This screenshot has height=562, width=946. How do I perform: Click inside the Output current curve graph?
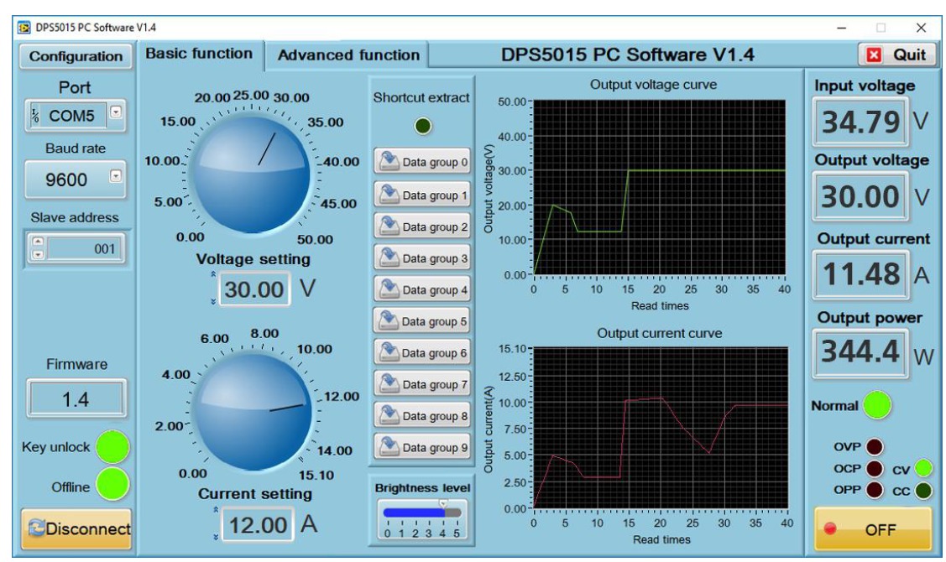pos(661,428)
